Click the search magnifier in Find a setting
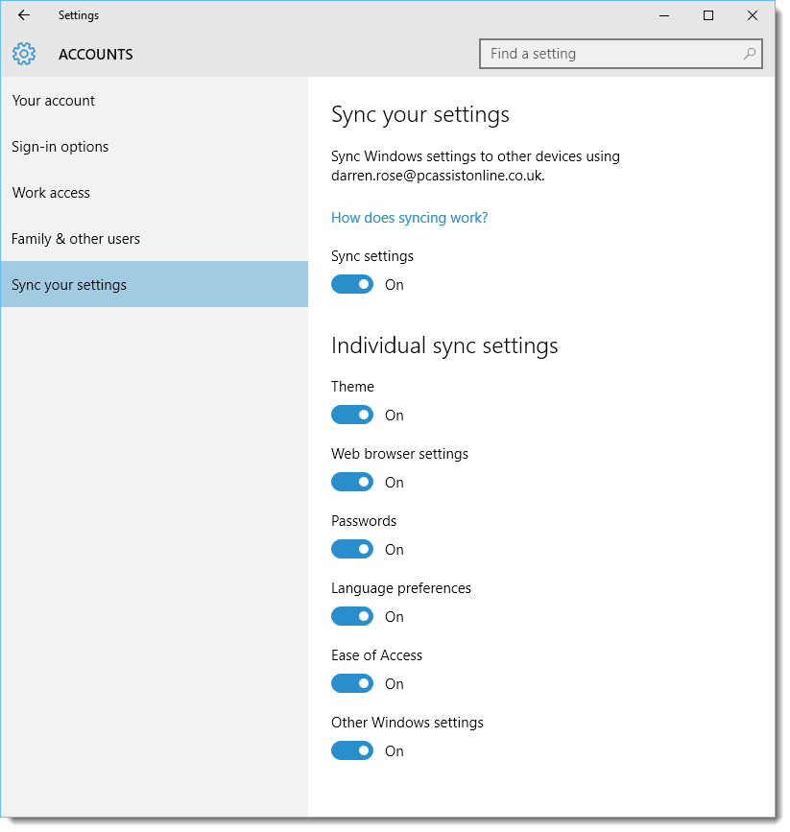 click(750, 54)
